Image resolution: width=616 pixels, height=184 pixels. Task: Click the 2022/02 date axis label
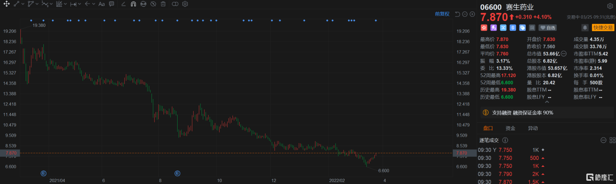tap(336, 180)
